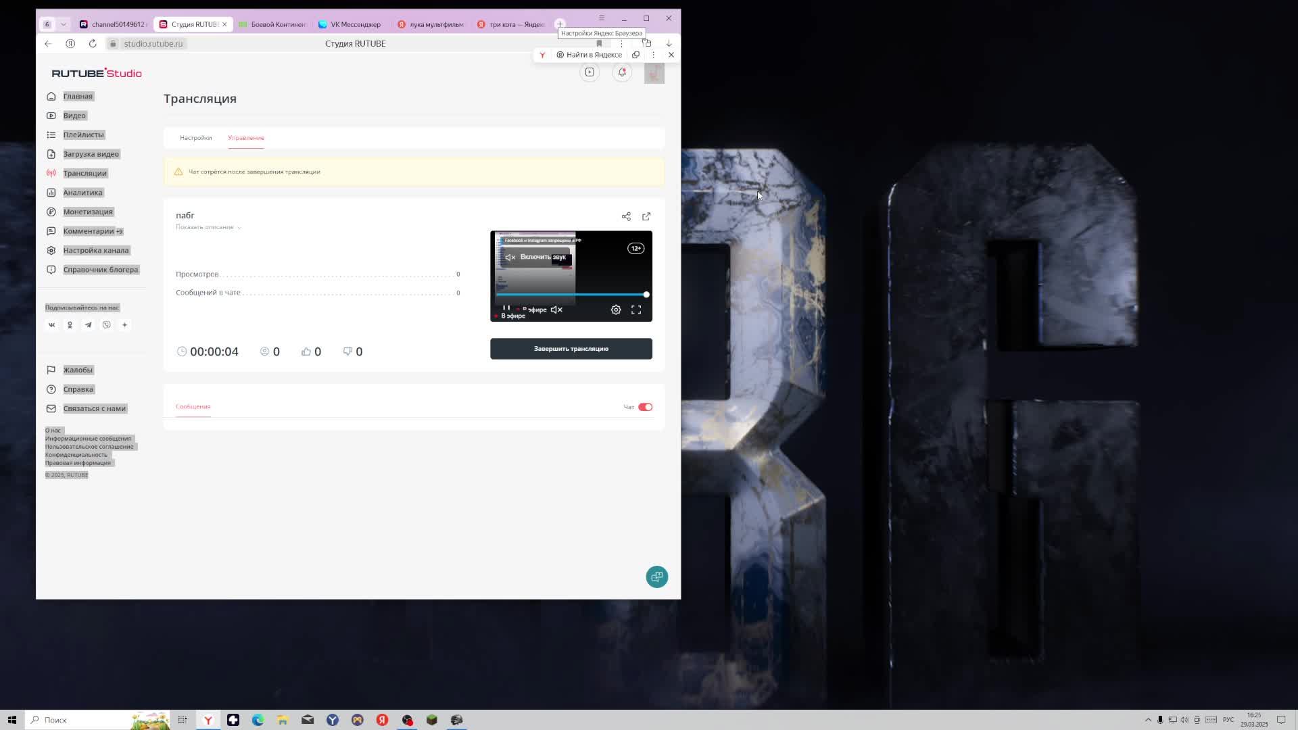The width and height of the screenshot is (1298, 730).
Task: Open the notifications bell icon
Action: 622,72
